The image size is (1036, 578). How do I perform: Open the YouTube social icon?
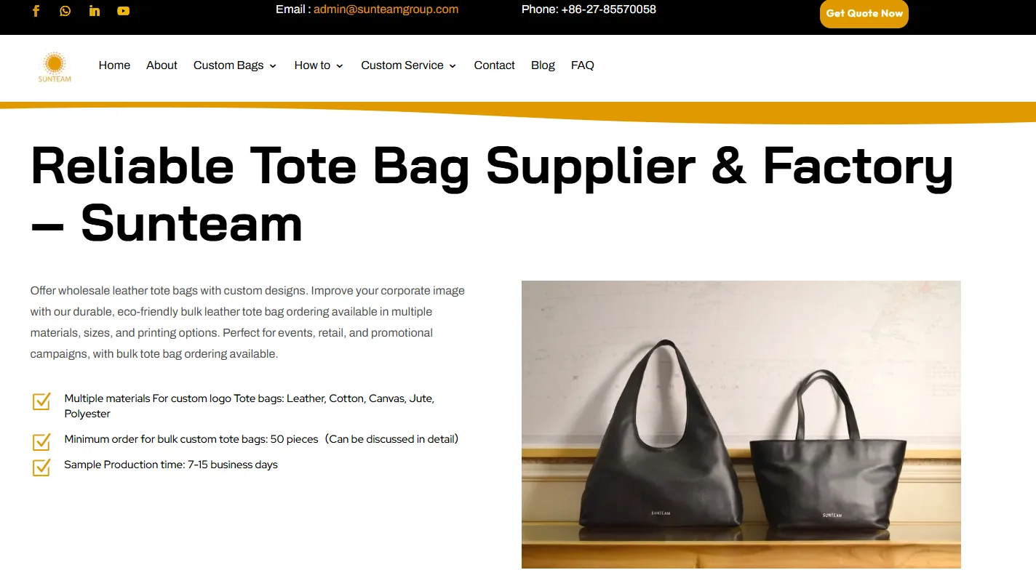(124, 11)
